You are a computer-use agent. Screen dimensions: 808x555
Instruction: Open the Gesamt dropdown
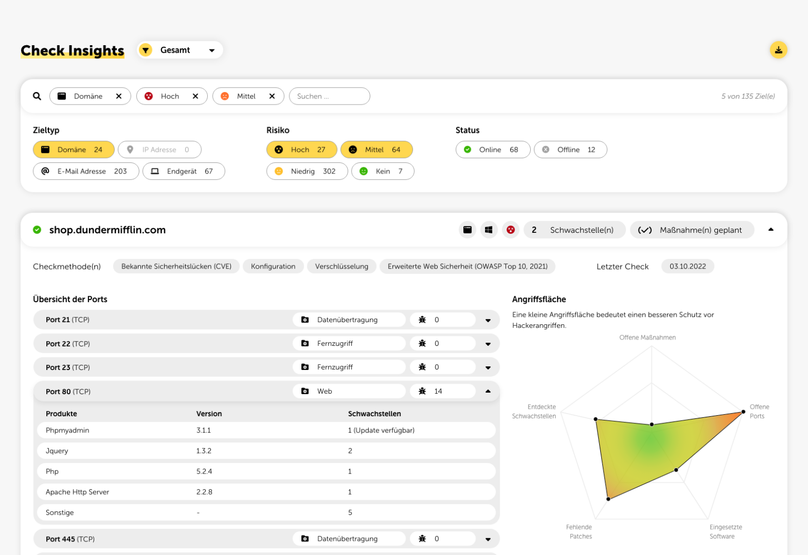pyautogui.click(x=180, y=50)
